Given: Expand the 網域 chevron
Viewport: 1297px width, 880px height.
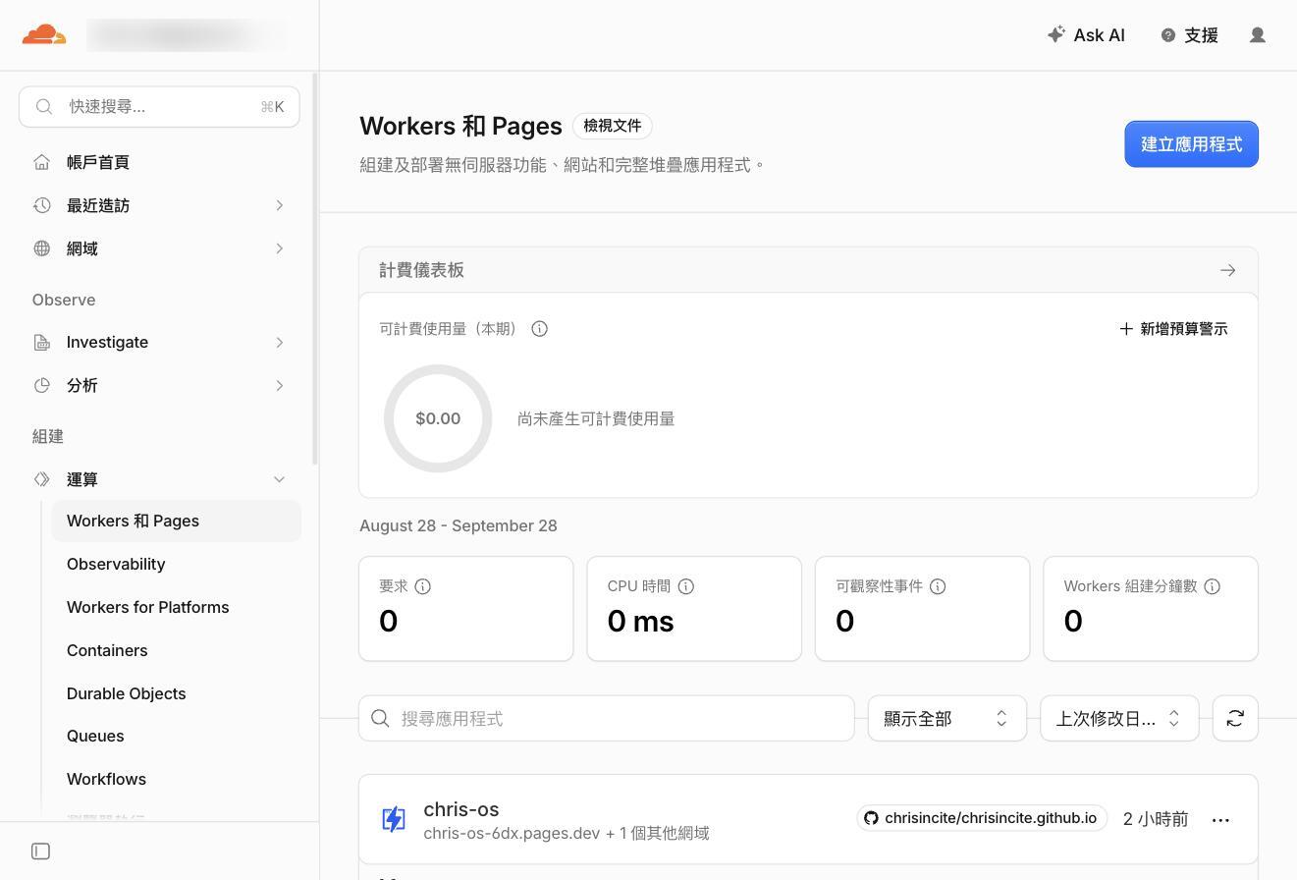Looking at the screenshot, I should [279, 248].
